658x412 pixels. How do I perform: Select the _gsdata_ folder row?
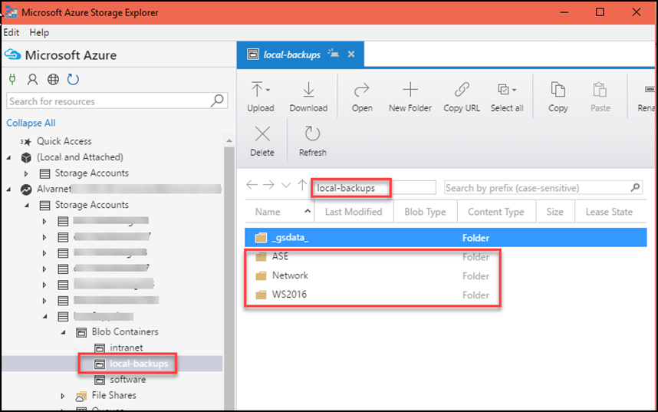pos(446,238)
